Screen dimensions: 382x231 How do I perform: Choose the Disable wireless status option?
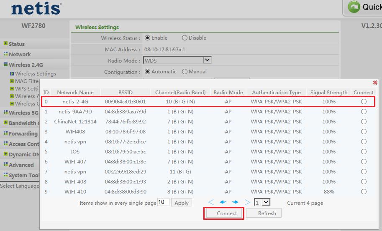(x=185, y=38)
